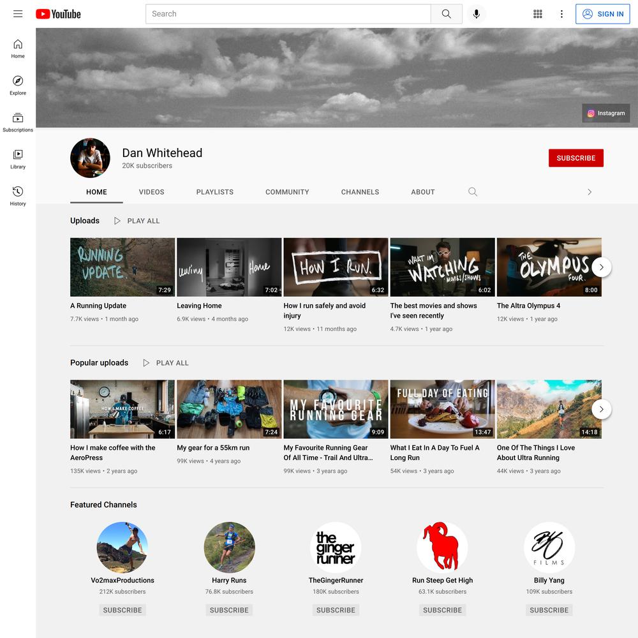Open 'How I Run' video thumbnail
Screen dimensions: 638x638
pyautogui.click(x=336, y=267)
